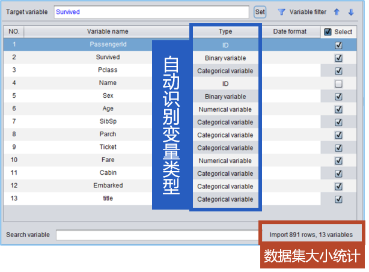The image size is (369, 272).
Task: Open the ID type cell for Name
Action: 225,83
